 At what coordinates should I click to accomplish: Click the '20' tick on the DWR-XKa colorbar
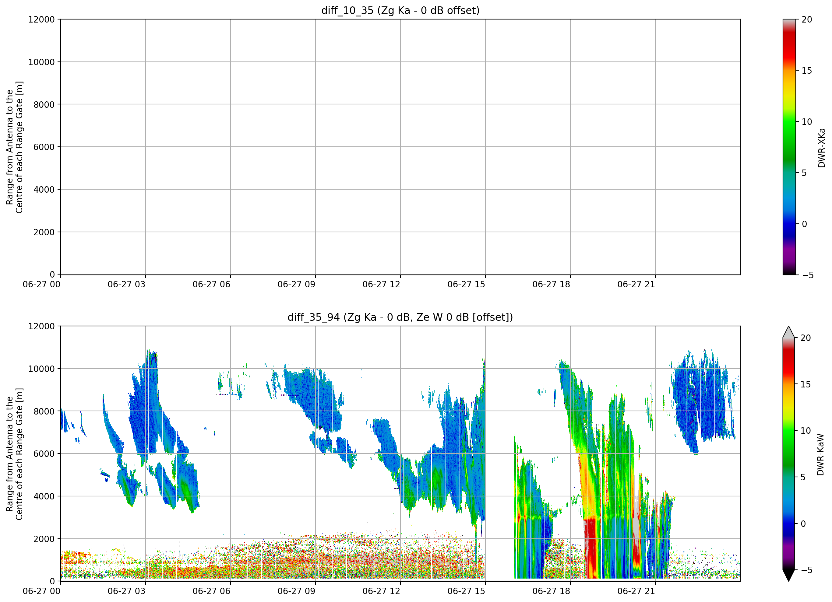point(807,19)
